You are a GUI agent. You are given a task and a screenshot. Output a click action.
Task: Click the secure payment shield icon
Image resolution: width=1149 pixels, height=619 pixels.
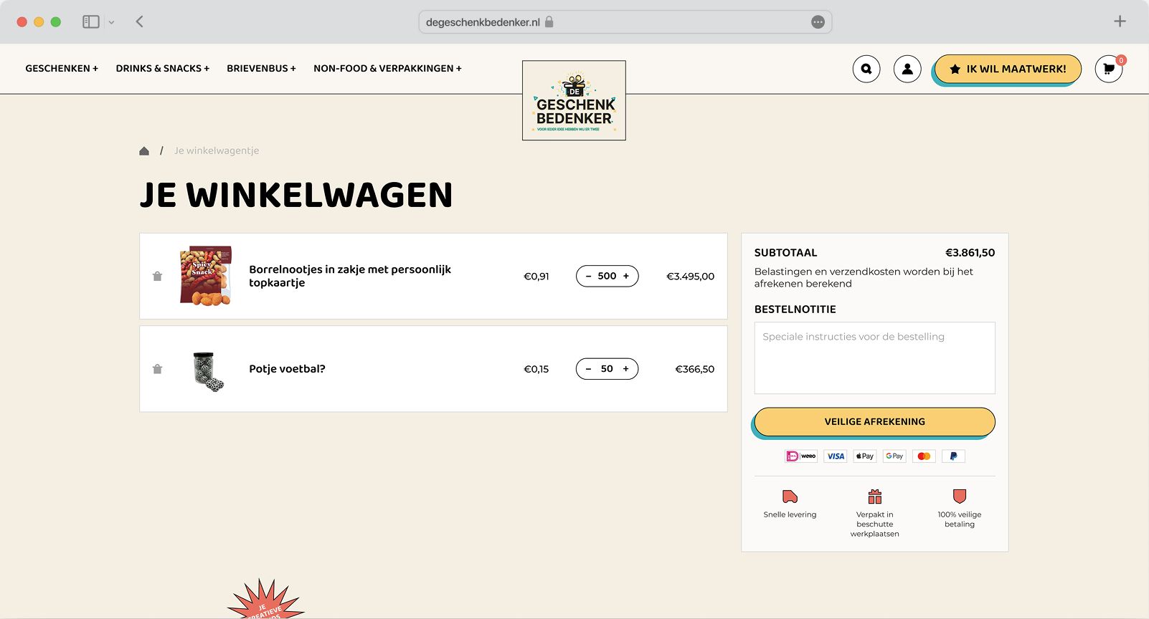[x=960, y=496]
